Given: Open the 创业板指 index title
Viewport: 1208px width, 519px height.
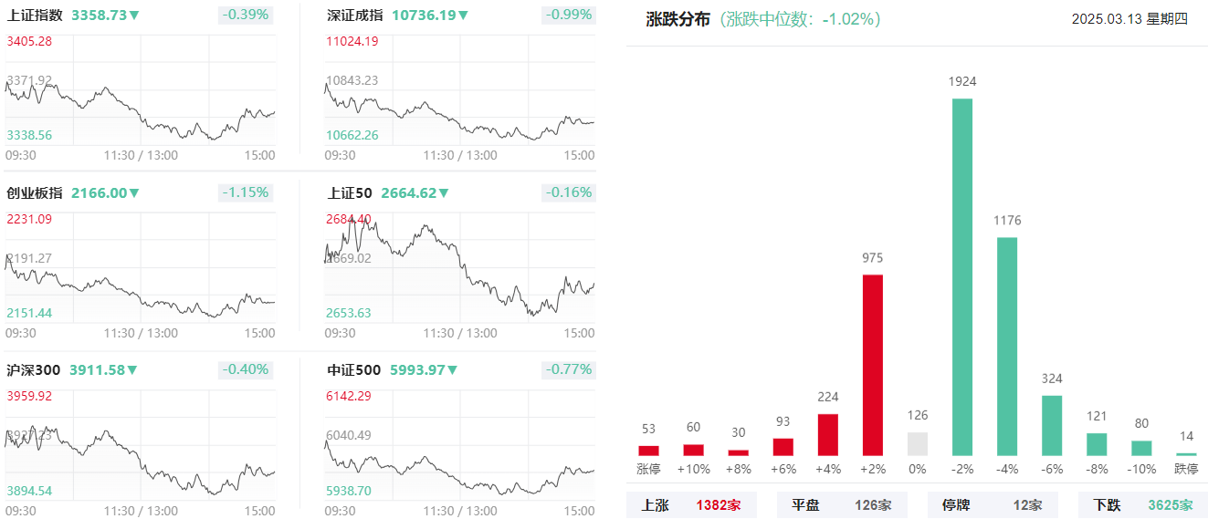Looking at the screenshot, I should click(35, 193).
